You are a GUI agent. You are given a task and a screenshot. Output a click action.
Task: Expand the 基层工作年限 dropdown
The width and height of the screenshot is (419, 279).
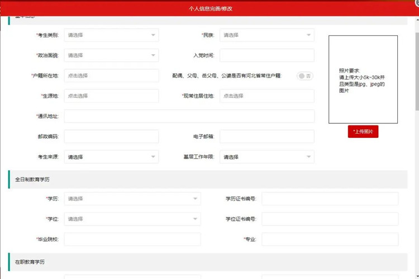point(266,157)
